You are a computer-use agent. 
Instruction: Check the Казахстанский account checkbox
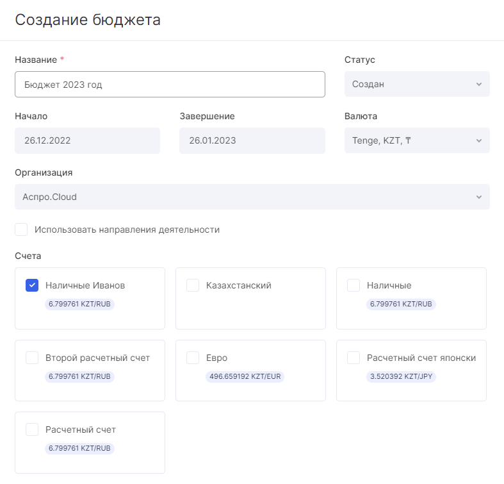pos(193,285)
